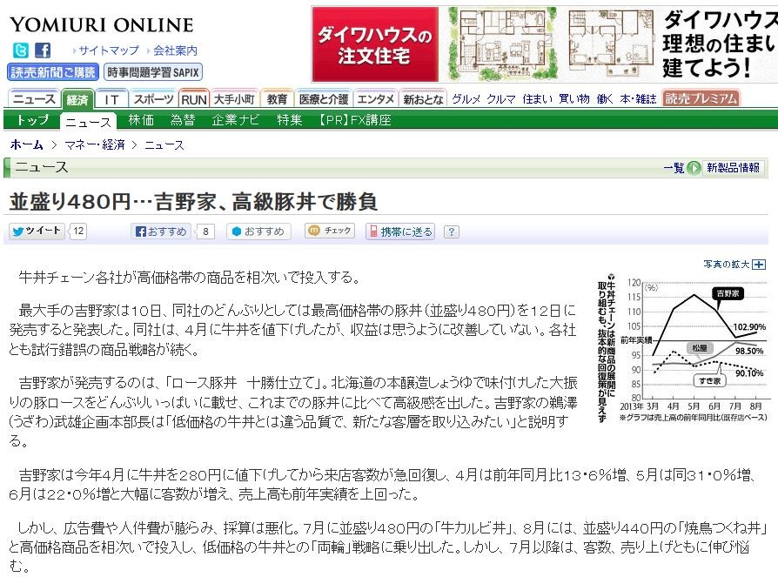
Task: Select the RUN tab
Action: (193, 100)
